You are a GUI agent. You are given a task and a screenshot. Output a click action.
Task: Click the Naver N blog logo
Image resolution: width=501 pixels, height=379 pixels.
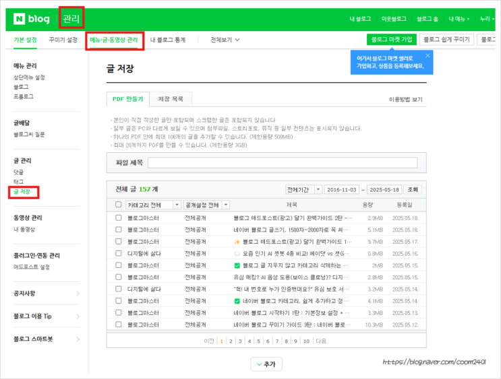[32, 19]
